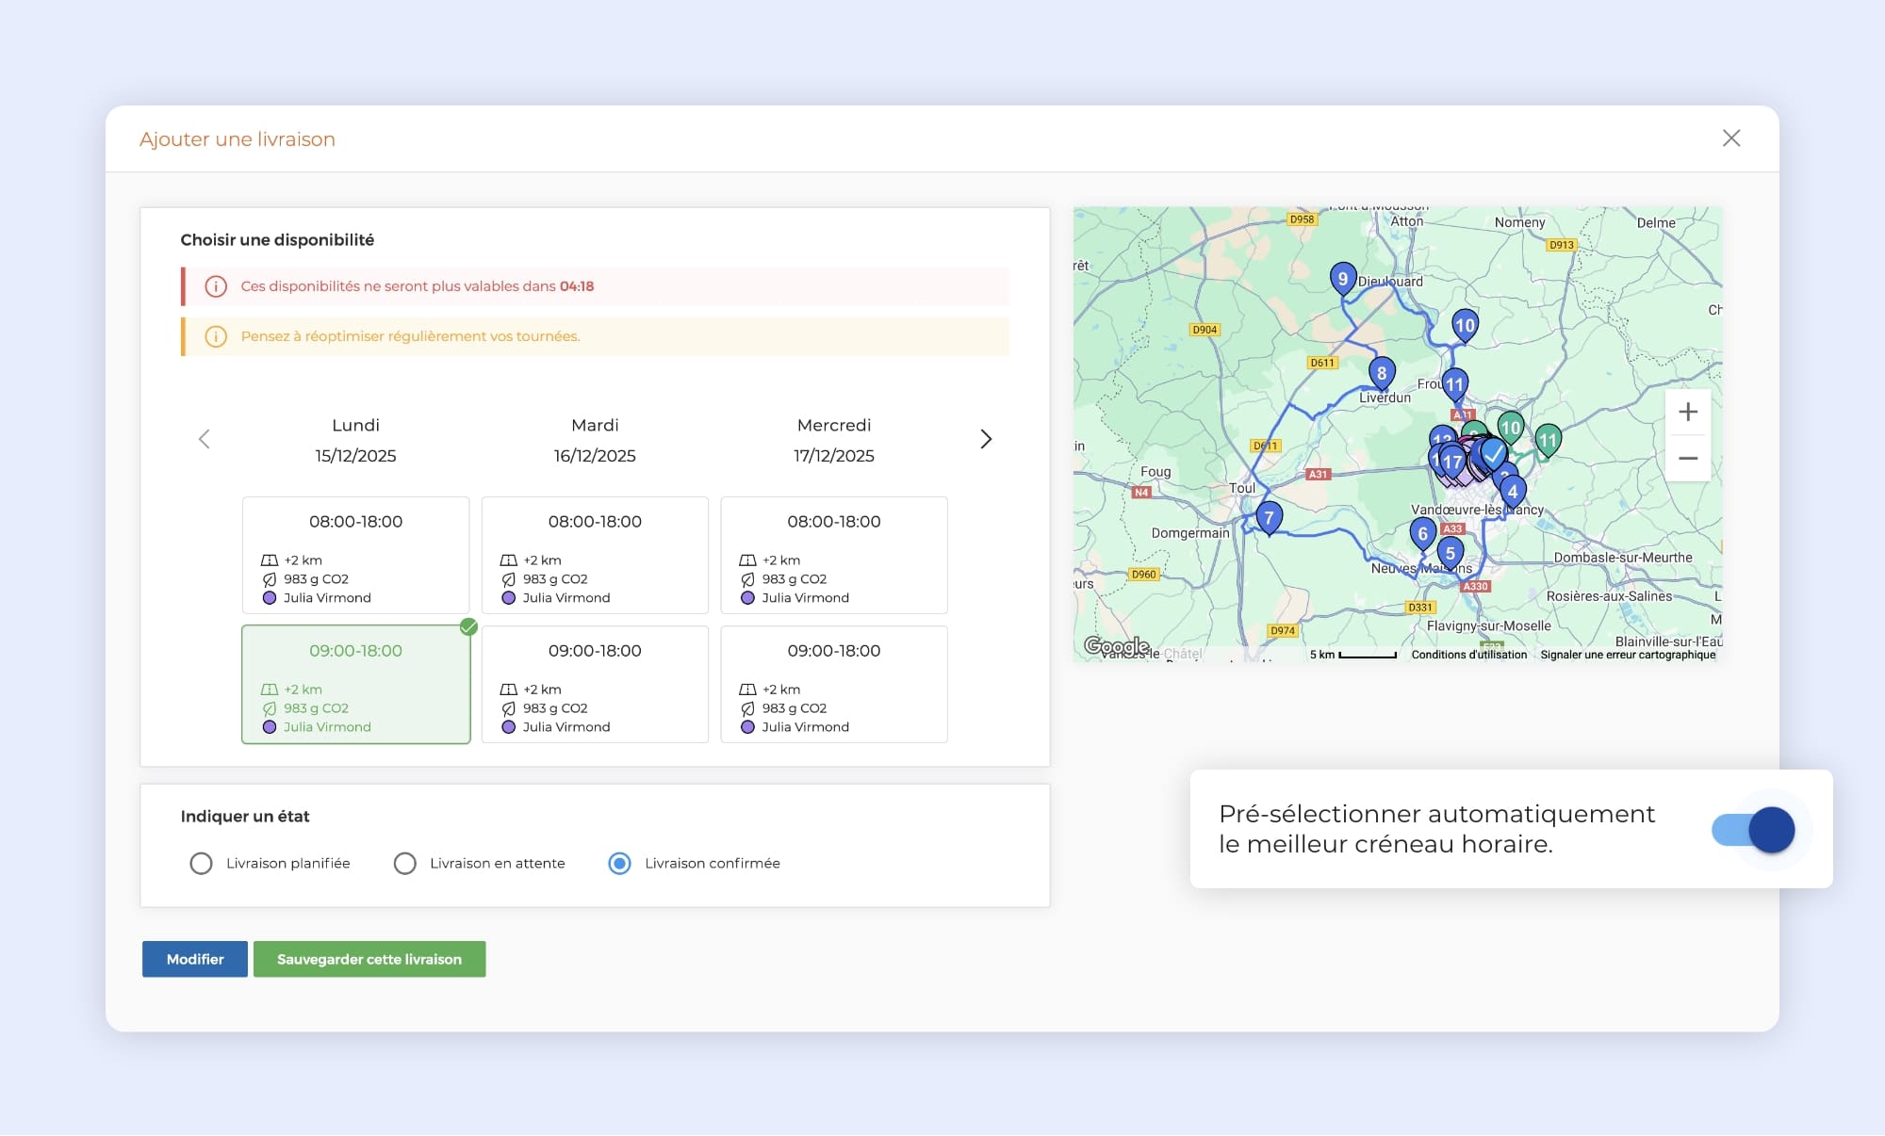Click map marker 7 near Toul
This screenshot has height=1136, width=1885.
[1269, 517]
